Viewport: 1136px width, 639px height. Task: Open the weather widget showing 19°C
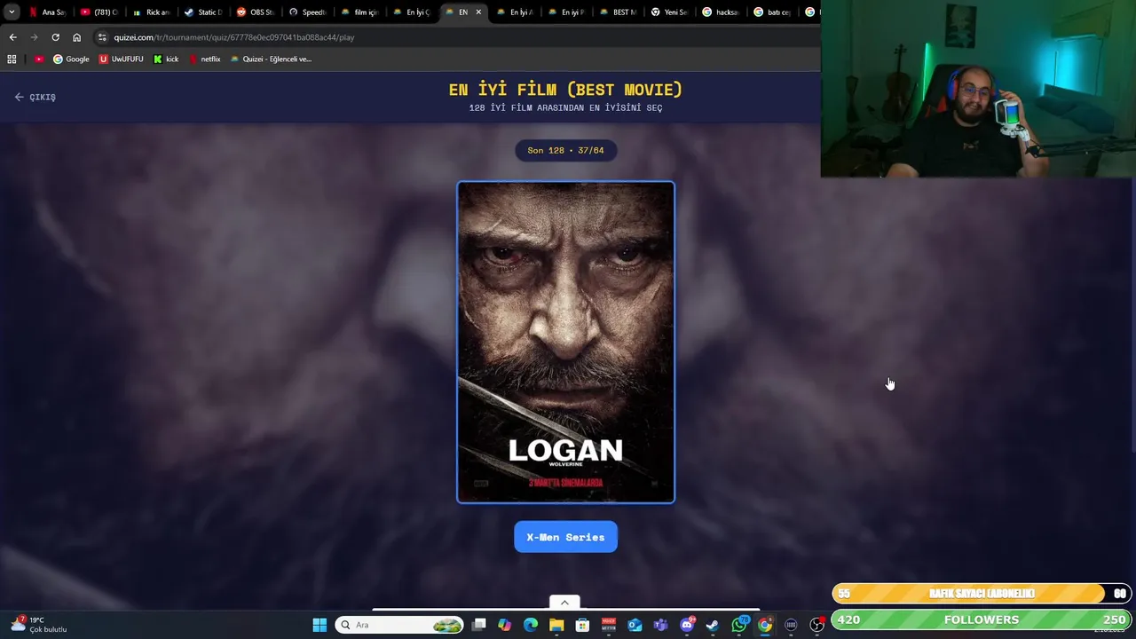point(40,625)
